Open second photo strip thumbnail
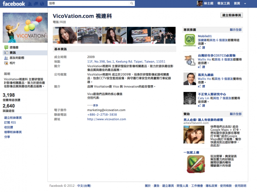 [90, 35]
